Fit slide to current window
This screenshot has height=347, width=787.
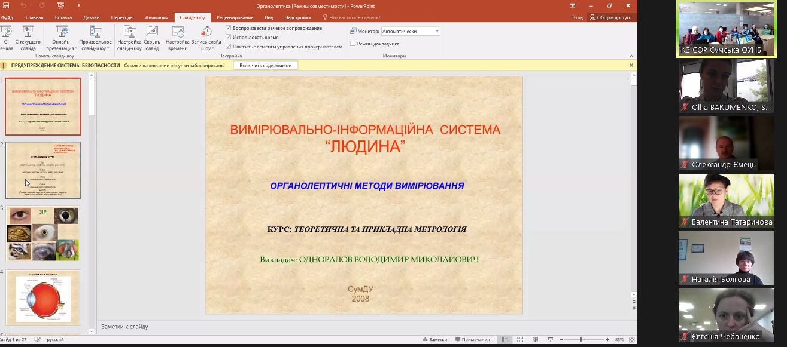(x=632, y=339)
